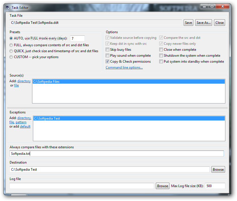Open Save As dialog

204,23
